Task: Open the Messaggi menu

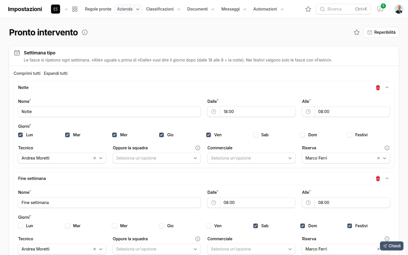Action: (x=234, y=9)
